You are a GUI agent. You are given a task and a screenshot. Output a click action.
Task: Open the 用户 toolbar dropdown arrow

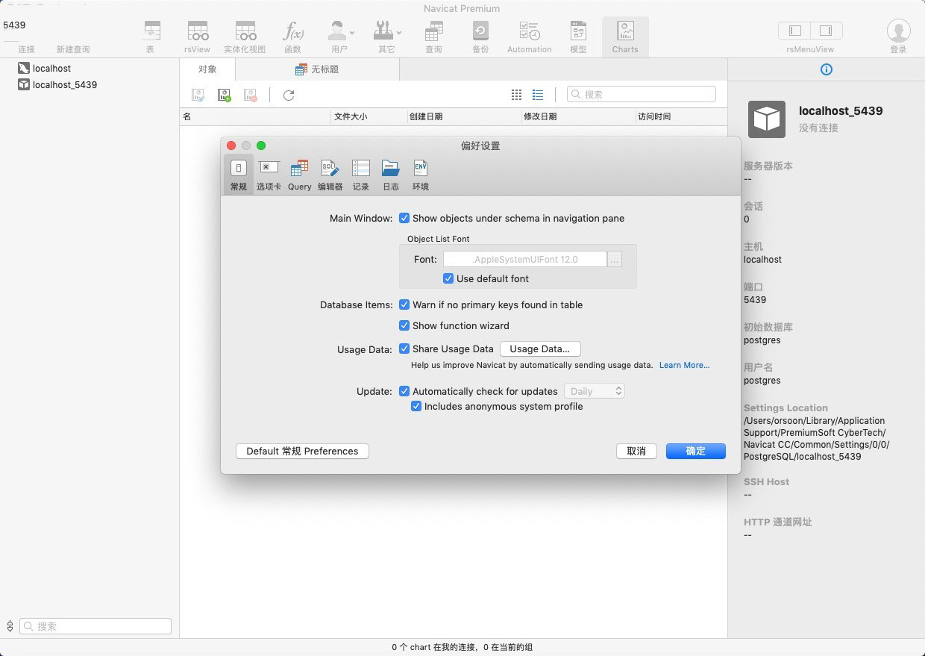tap(352, 33)
